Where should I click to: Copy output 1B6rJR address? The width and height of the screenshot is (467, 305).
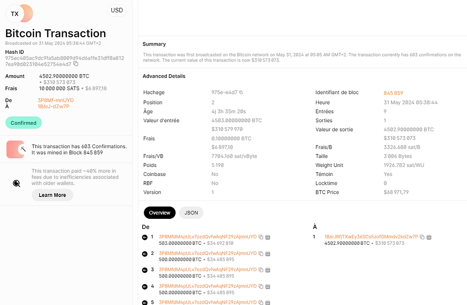click(x=422, y=237)
